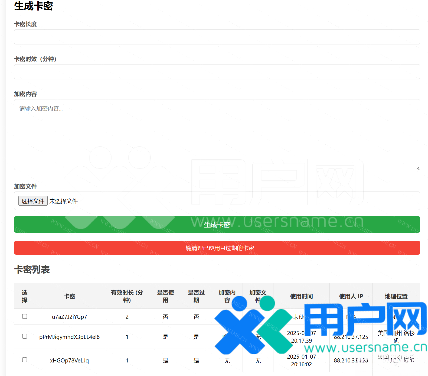Viewport: 428px width, 376px height.
Task: Tick the checkbox for xHGOp78VeLJq row
Action: (x=25, y=360)
